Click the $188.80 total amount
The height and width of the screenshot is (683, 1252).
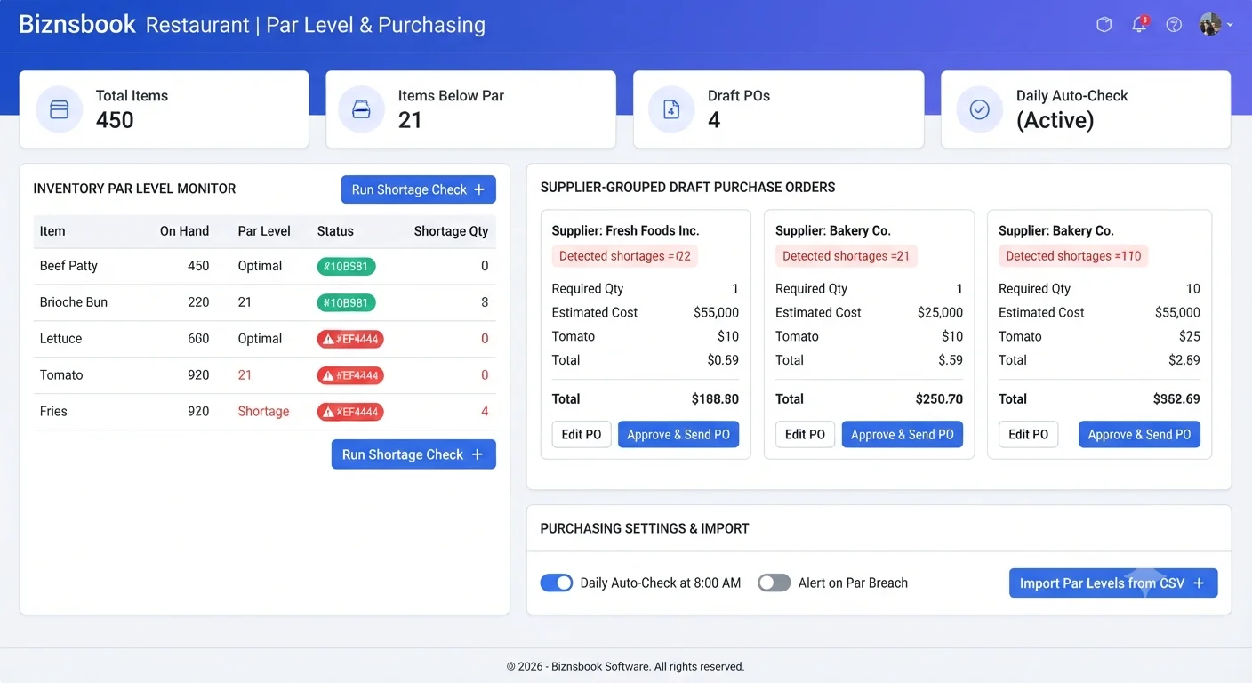pos(715,399)
